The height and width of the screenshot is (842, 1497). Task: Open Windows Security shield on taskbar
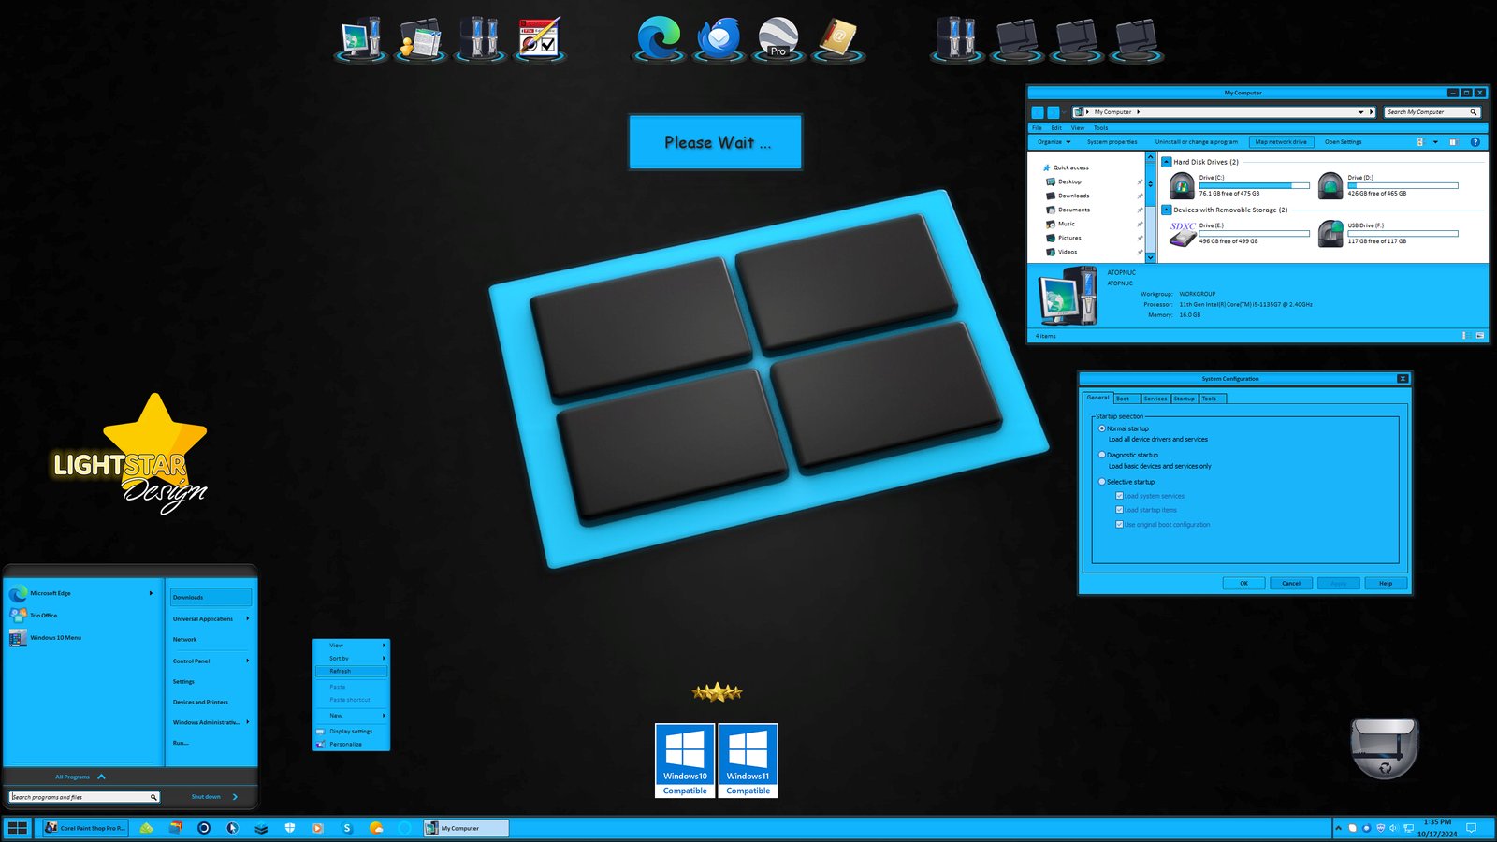click(290, 828)
